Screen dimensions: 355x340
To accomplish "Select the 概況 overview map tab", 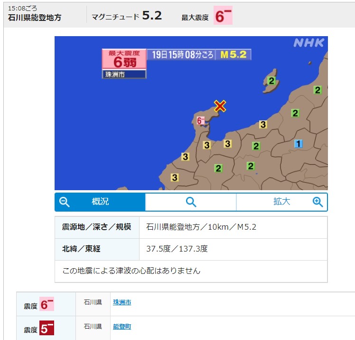I will [100, 202].
